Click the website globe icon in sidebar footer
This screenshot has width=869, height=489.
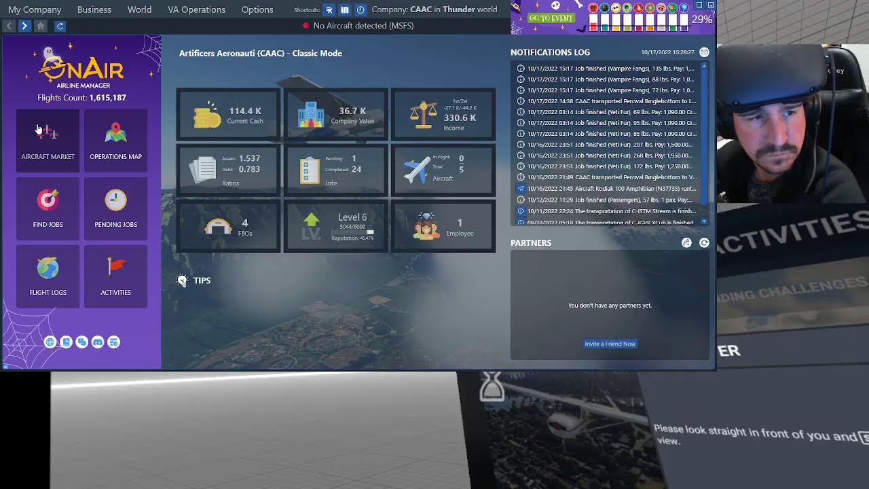(x=50, y=342)
